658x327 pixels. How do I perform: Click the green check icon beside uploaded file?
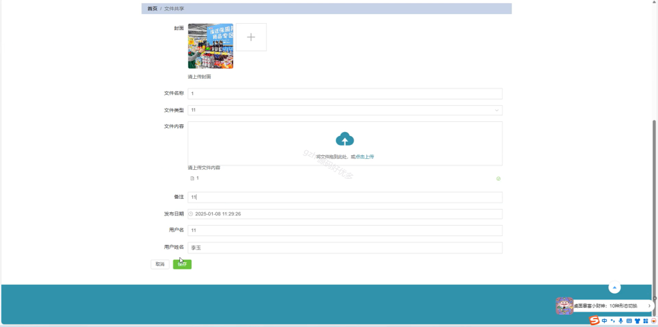click(x=499, y=179)
